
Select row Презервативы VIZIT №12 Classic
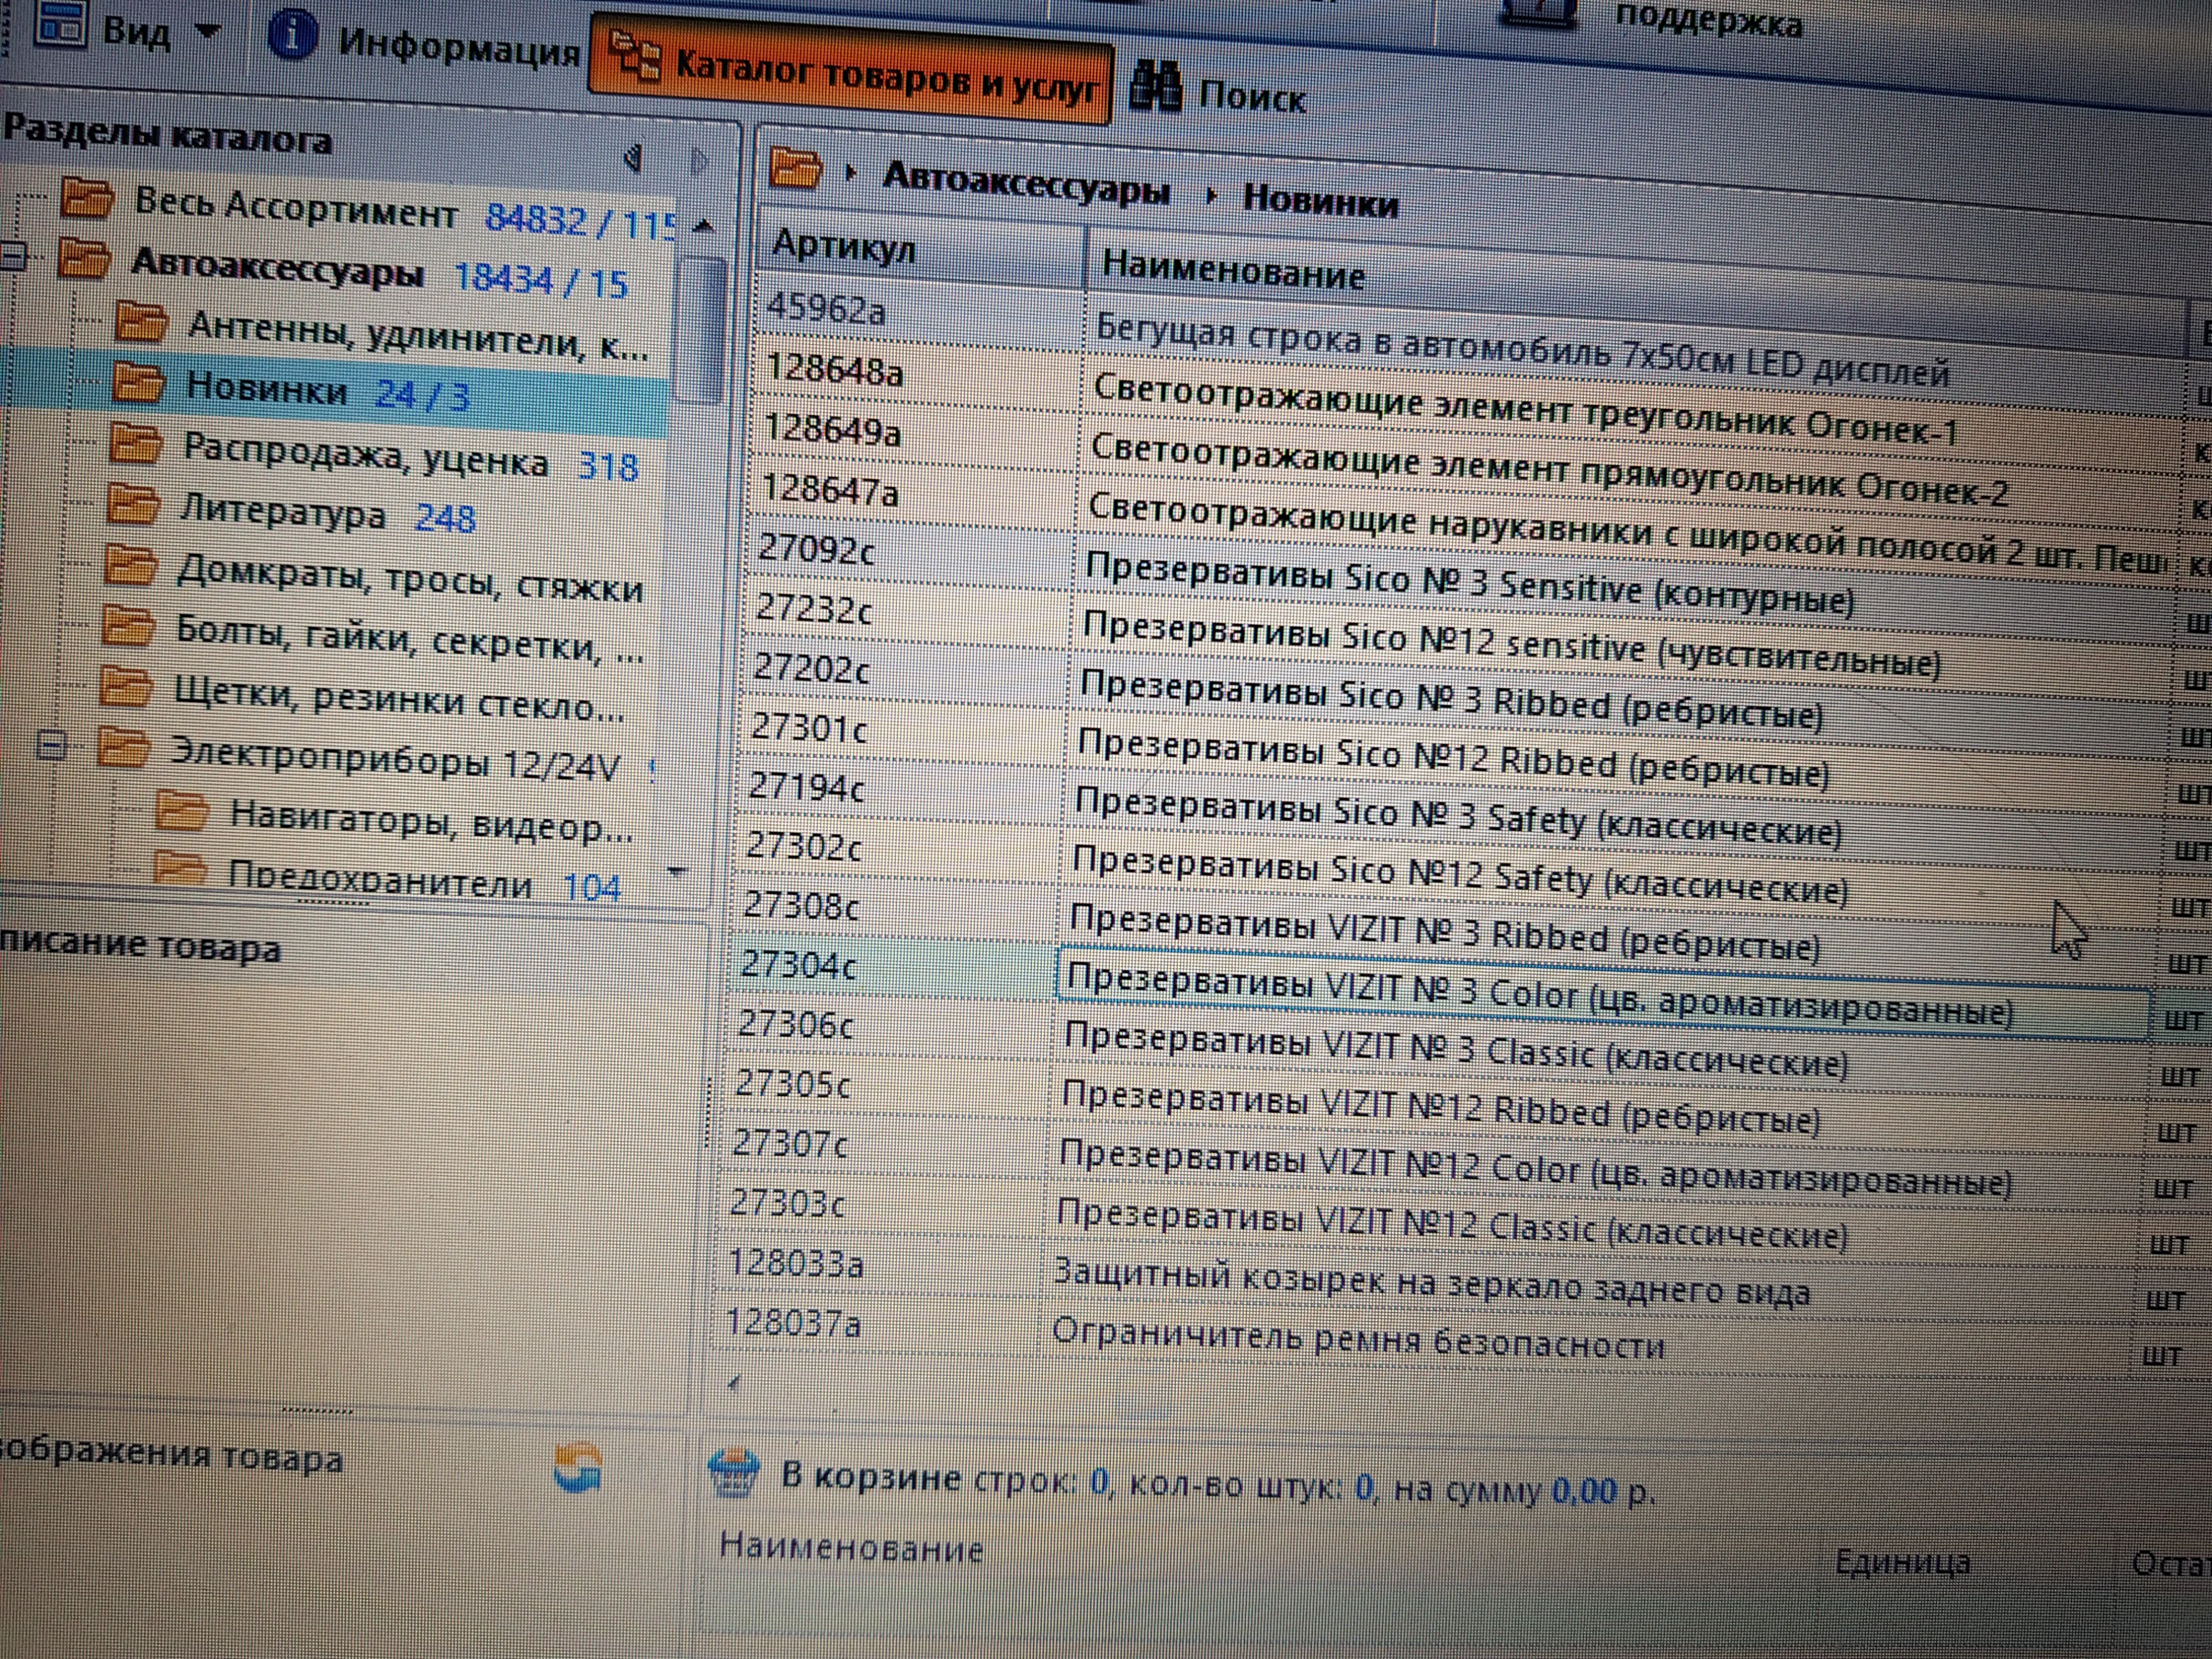click(1450, 1228)
